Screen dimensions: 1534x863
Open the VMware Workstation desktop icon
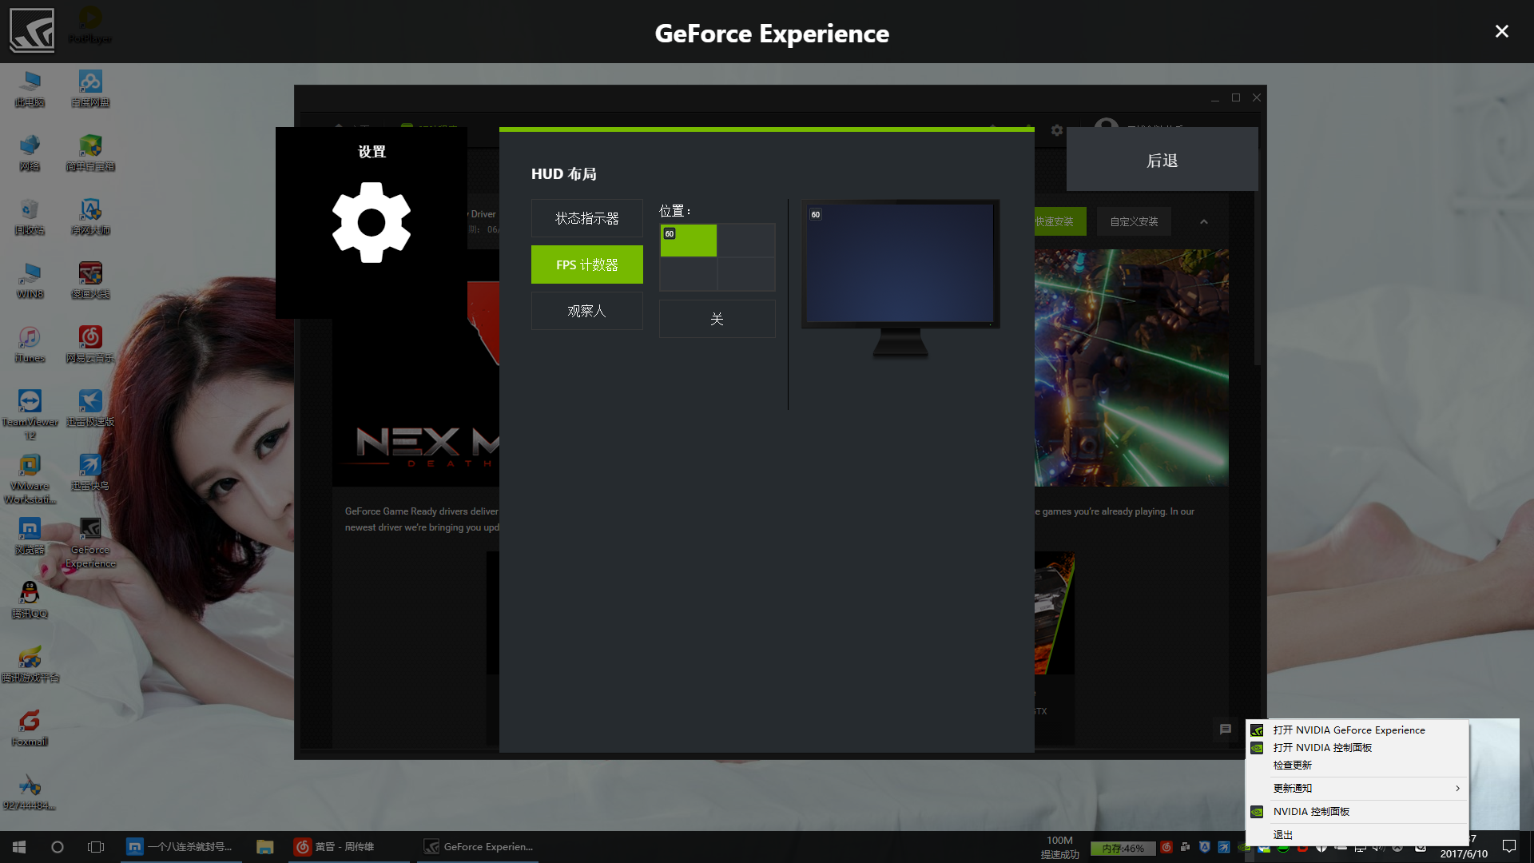pyautogui.click(x=30, y=479)
